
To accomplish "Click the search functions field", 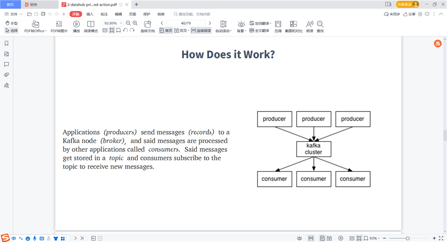I will [192, 14].
